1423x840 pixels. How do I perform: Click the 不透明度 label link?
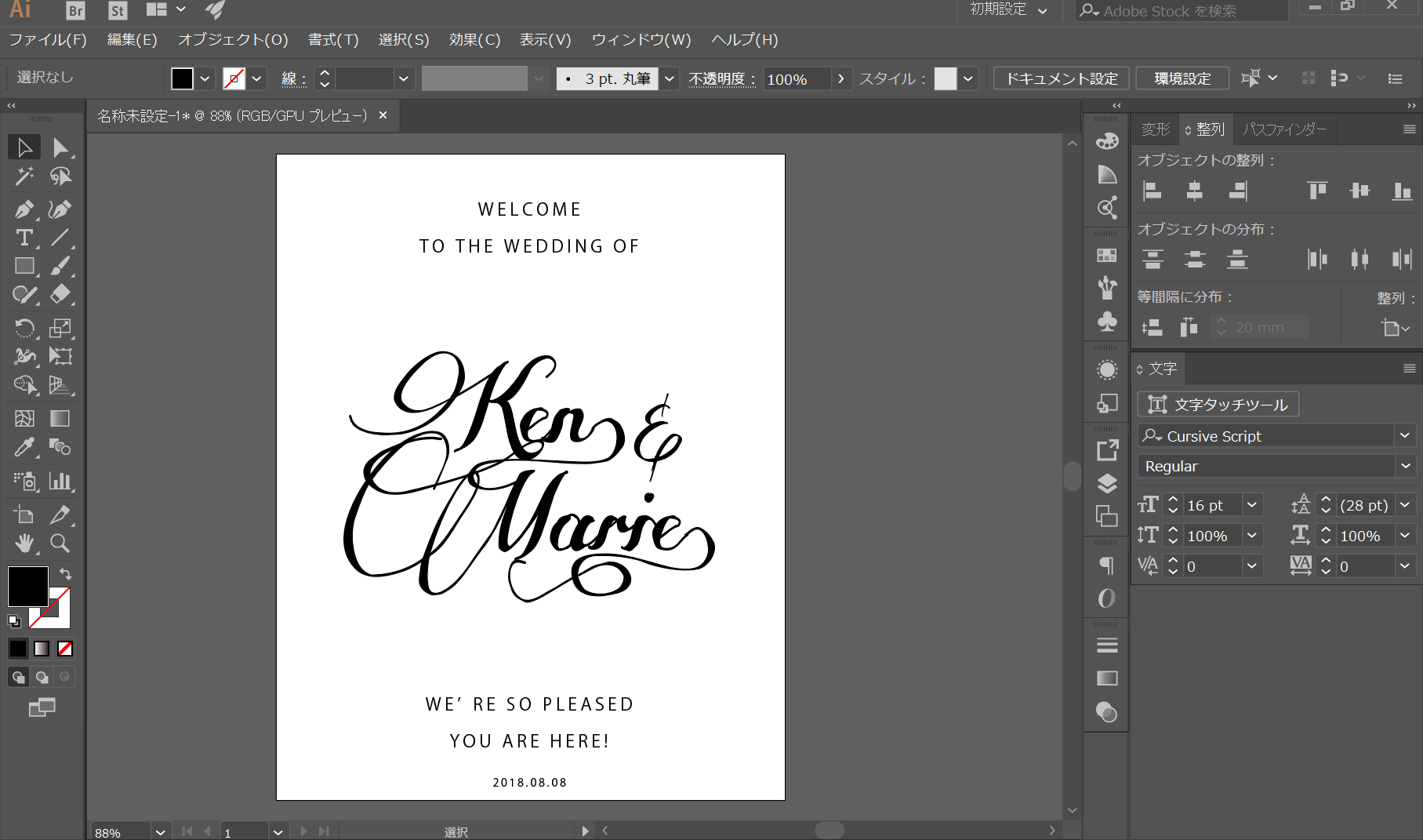coord(721,79)
